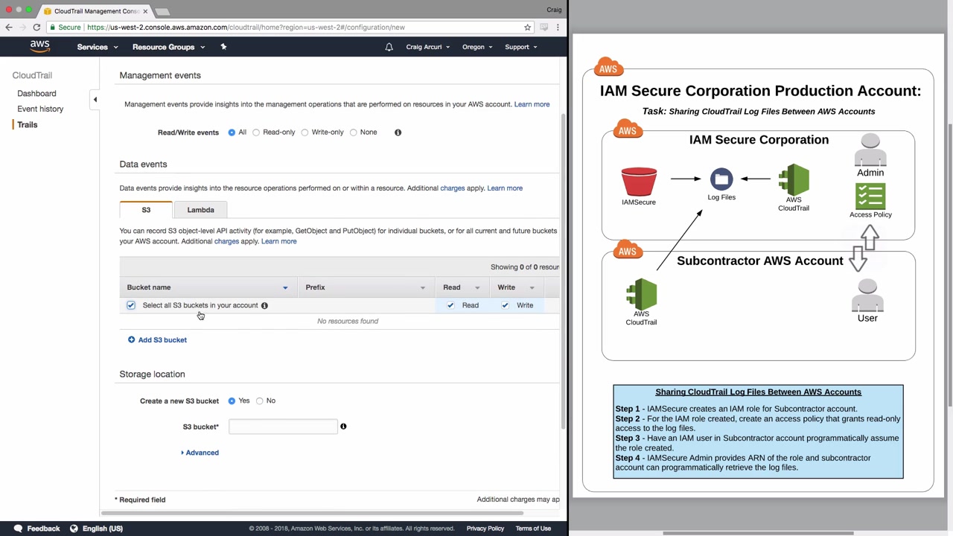Screen dimensions: 953x536
Task: Click charges link in Data events description
Action: point(452,188)
